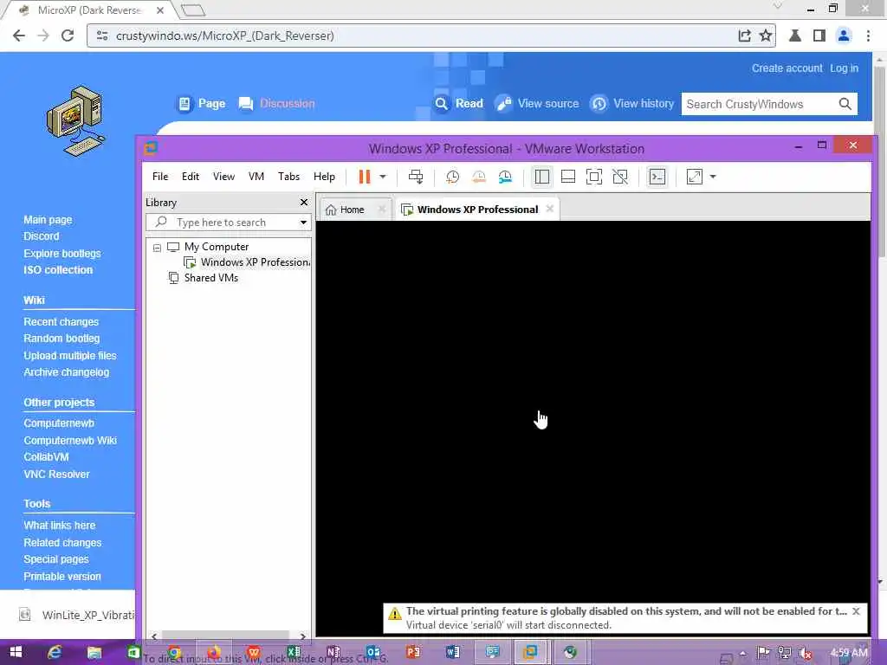
Task: Open the stretch display dropdown arrow
Action: (713, 177)
